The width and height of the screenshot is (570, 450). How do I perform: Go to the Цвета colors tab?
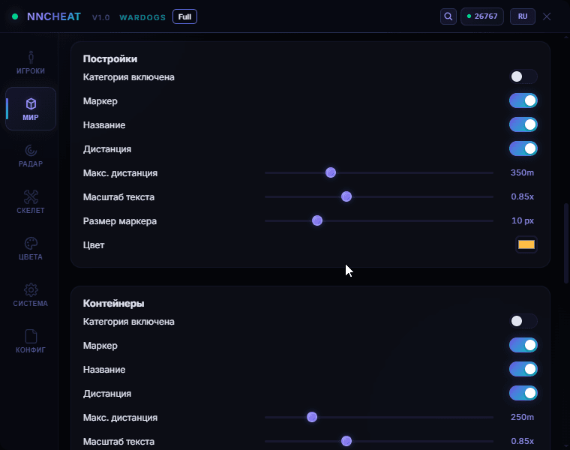point(31,249)
